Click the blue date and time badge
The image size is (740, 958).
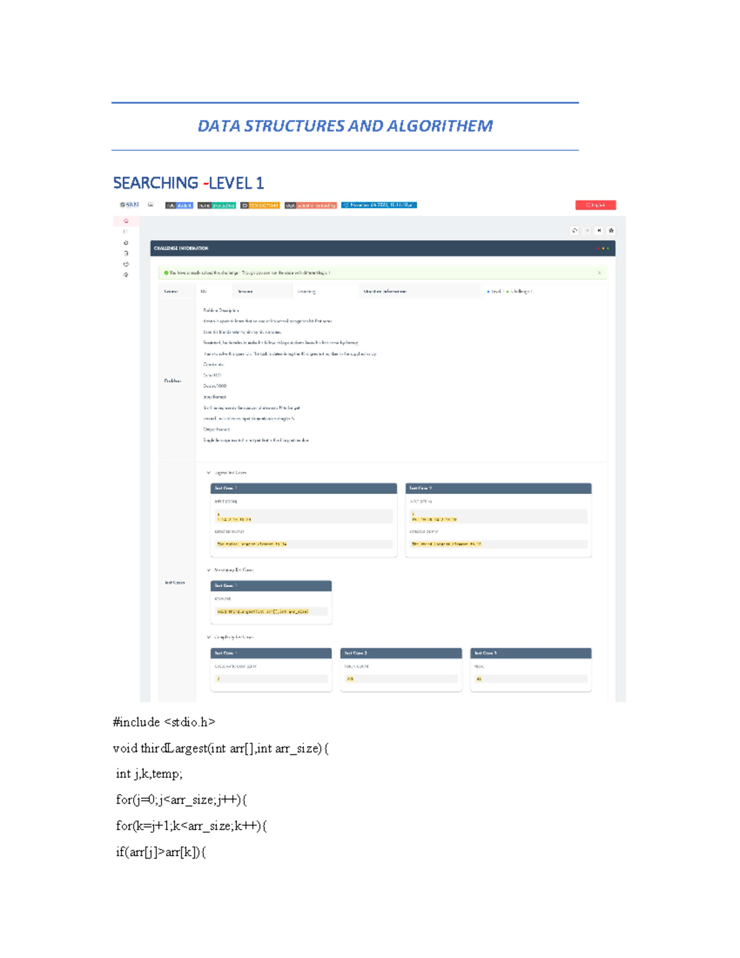379,205
